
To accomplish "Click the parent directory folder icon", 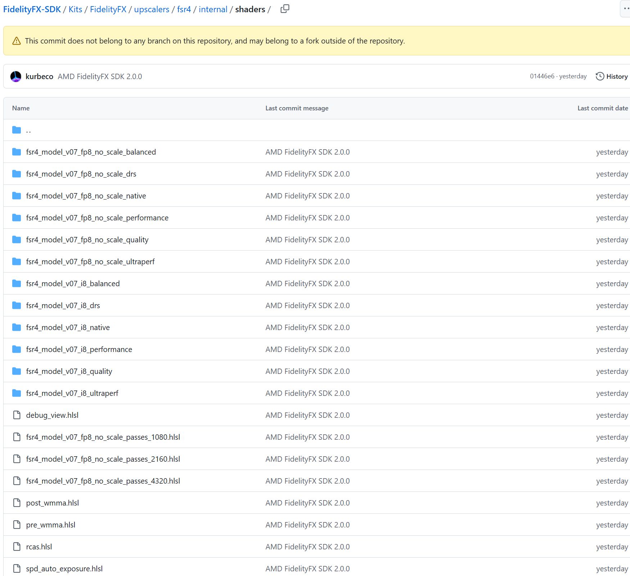I will tap(17, 130).
